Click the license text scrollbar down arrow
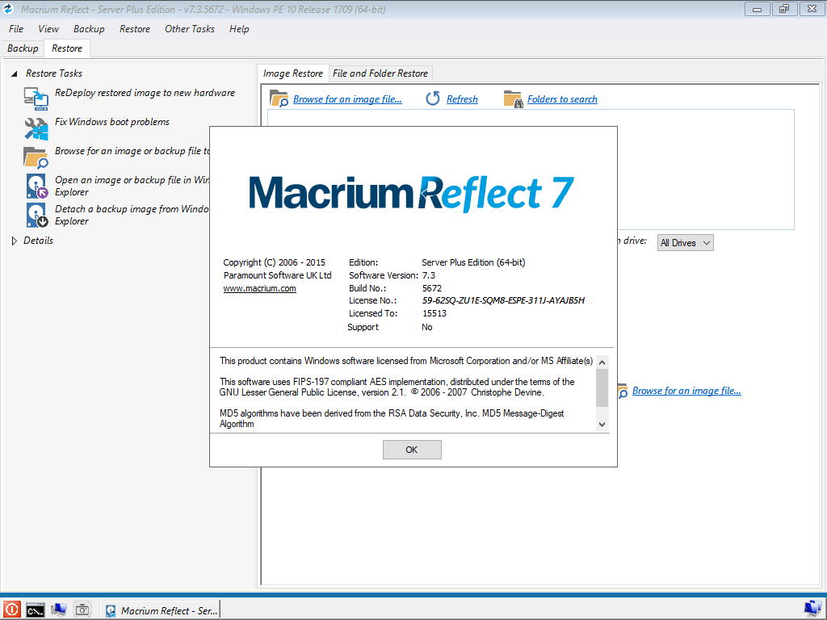Viewport: 827px width, 620px height. 602,424
